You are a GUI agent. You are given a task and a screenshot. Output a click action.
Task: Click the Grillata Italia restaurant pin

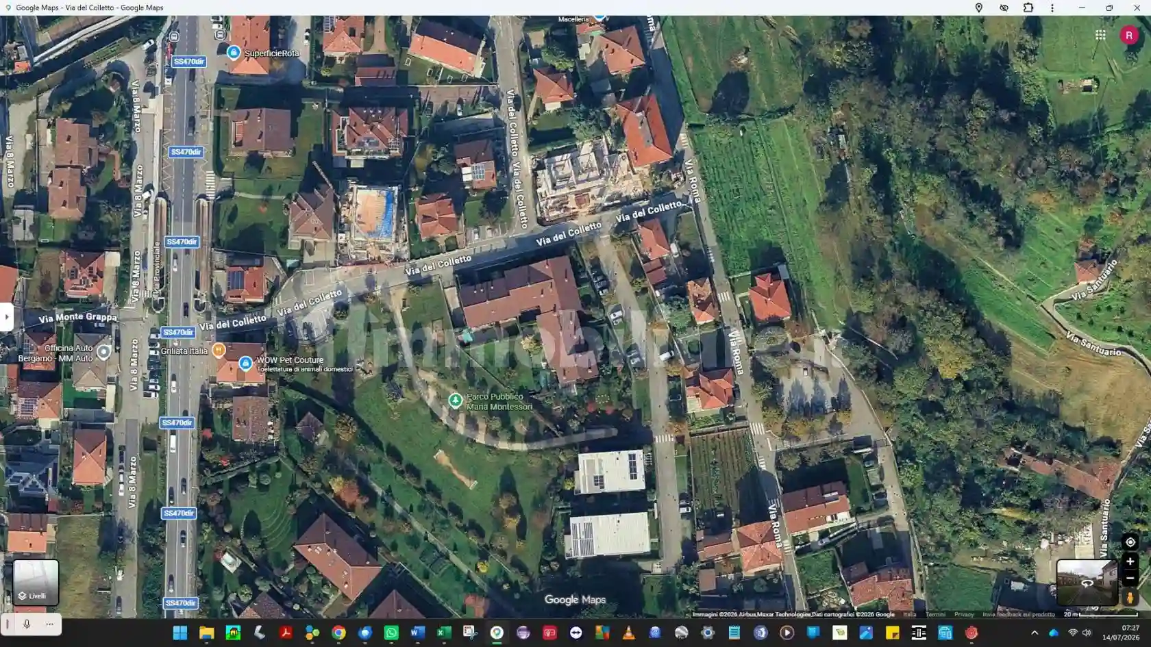coord(219,351)
